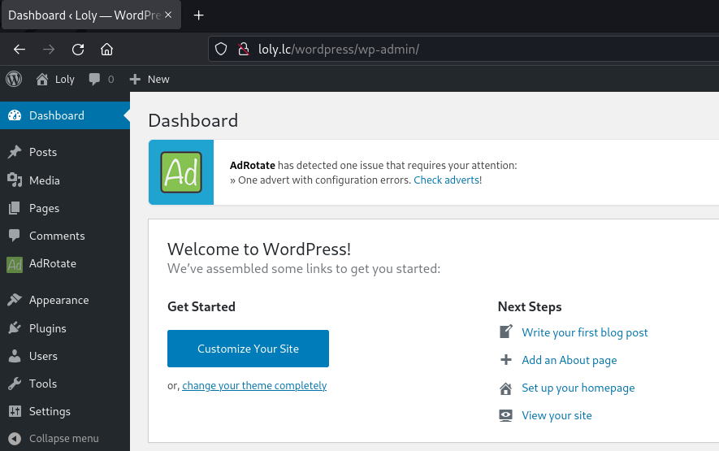719x451 pixels.
Task: Open Comments in the sidebar
Action: [57, 236]
